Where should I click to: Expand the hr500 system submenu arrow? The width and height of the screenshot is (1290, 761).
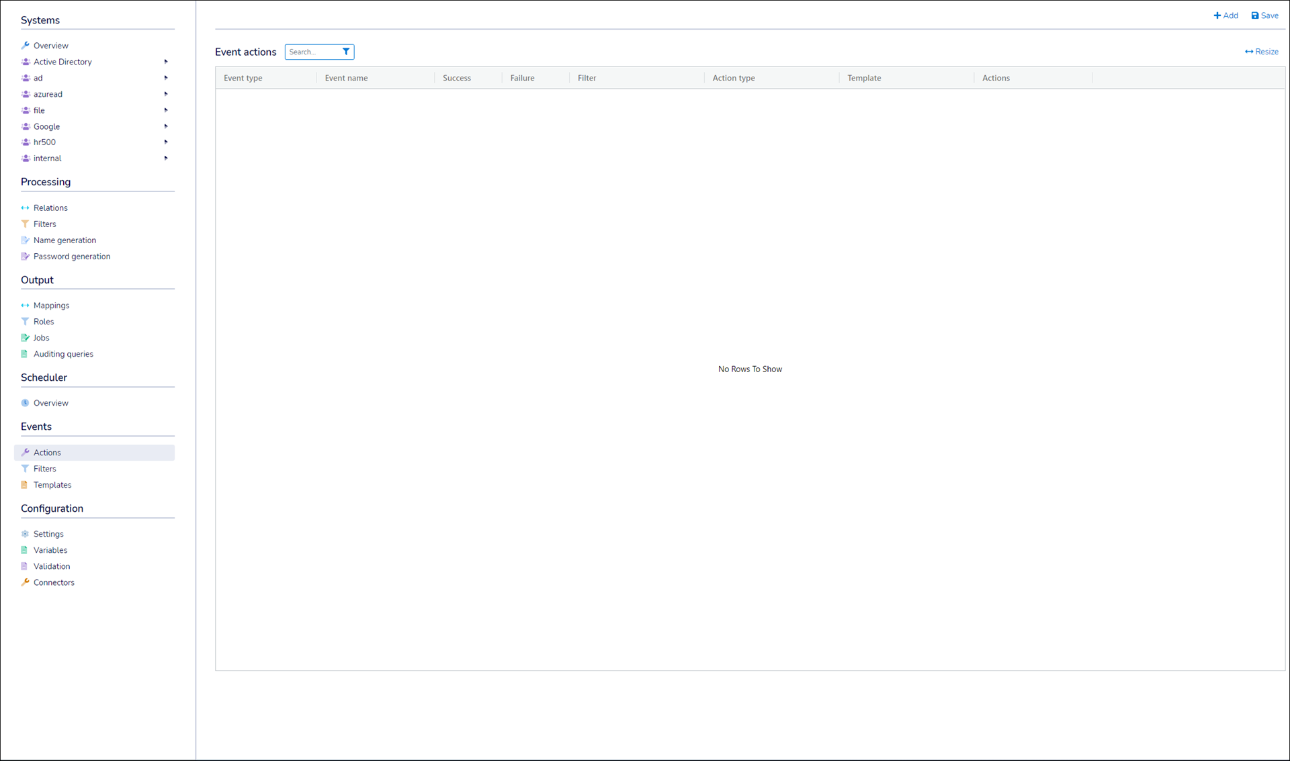tap(166, 142)
